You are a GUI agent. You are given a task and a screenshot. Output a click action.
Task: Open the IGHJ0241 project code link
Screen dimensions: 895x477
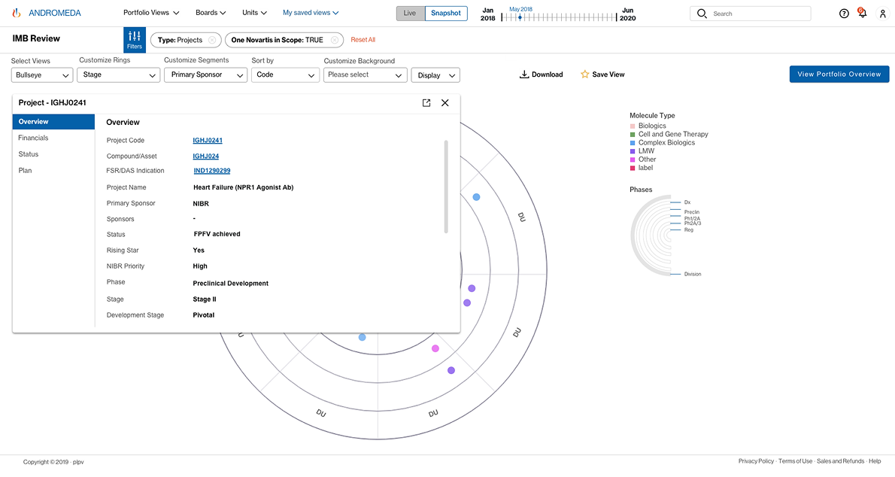point(208,141)
